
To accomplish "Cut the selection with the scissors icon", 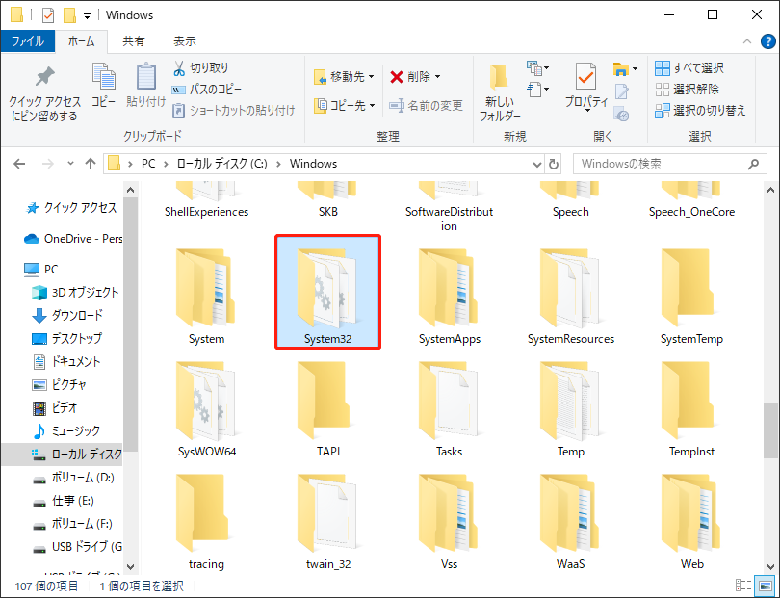I will (179, 68).
